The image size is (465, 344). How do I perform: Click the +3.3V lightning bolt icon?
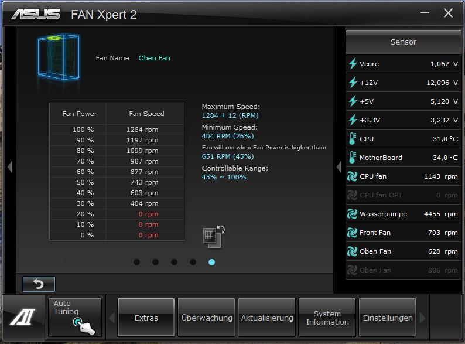[353, 120]
